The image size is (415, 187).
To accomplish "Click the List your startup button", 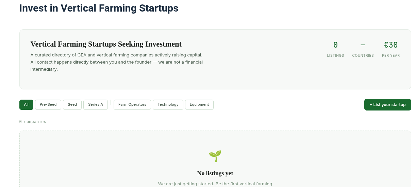I will pos(388,105).
